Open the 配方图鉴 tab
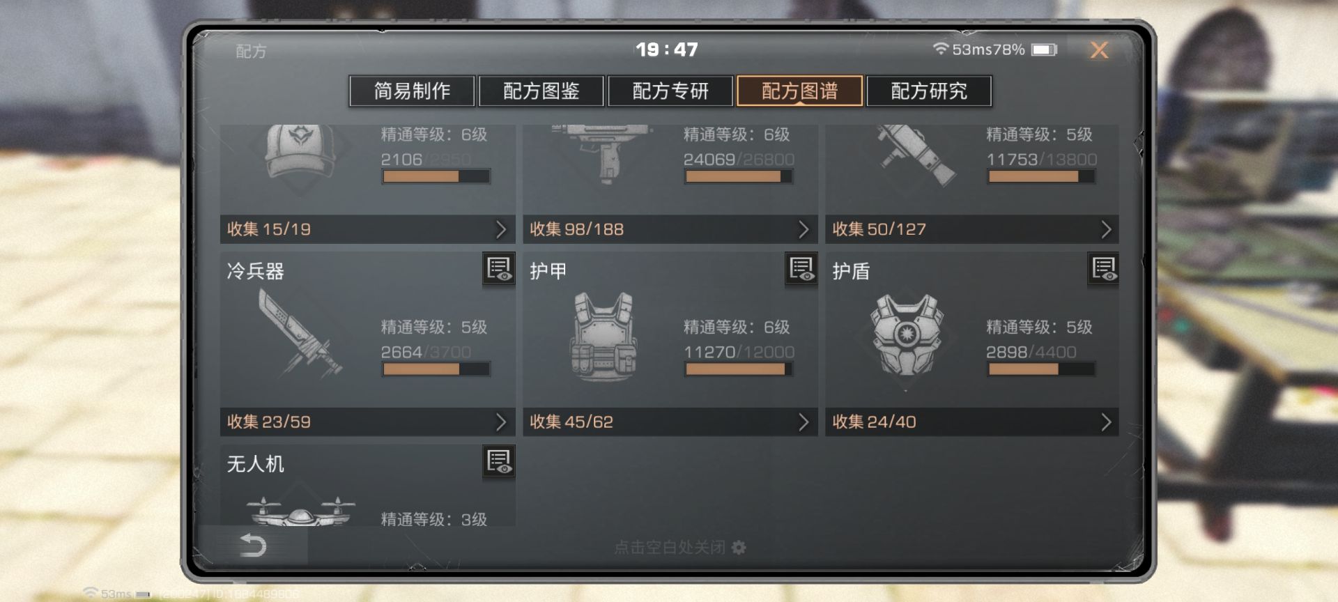This screenshot has width=1338, height=602. (x=541, y=91)
